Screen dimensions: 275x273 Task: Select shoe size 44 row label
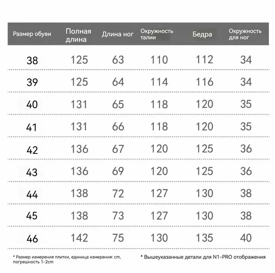[32, 194]
